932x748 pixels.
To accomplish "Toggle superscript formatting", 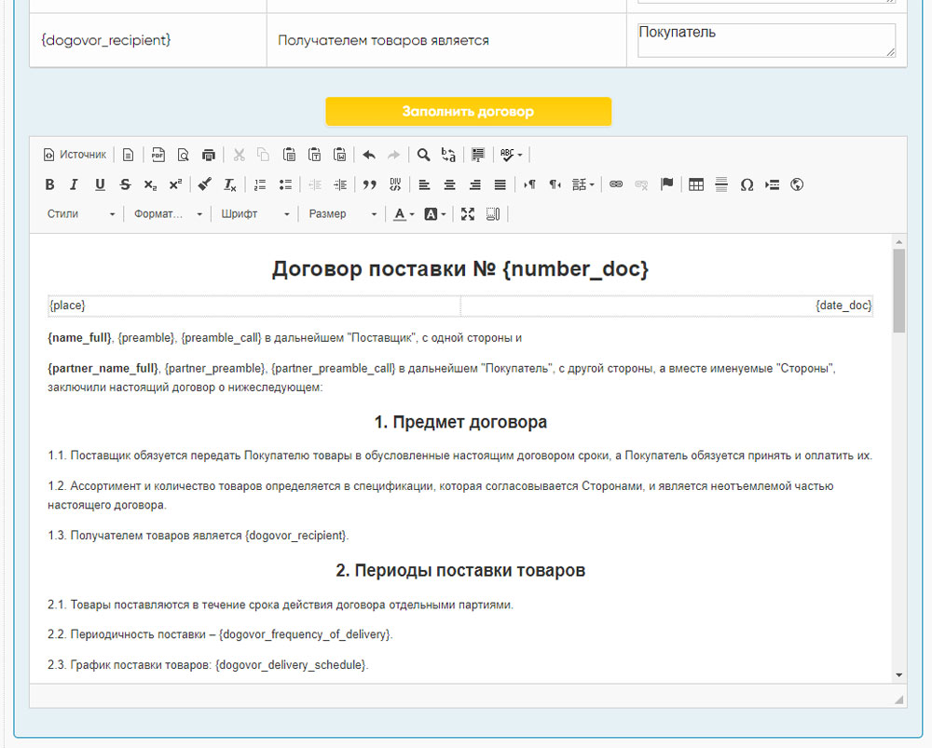I will [x=175, y=184].
